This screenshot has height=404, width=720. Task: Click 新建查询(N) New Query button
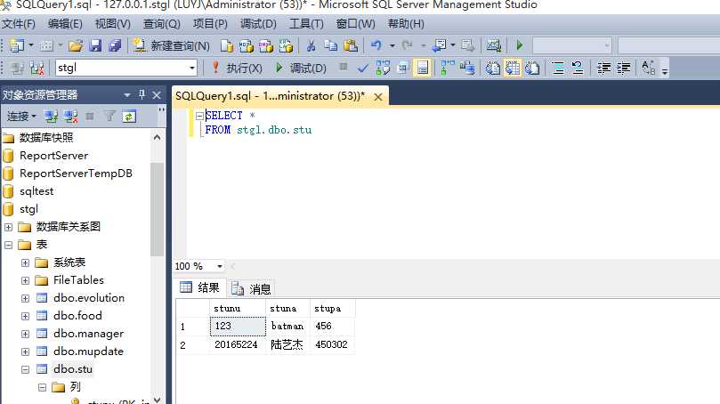[171, 45]
